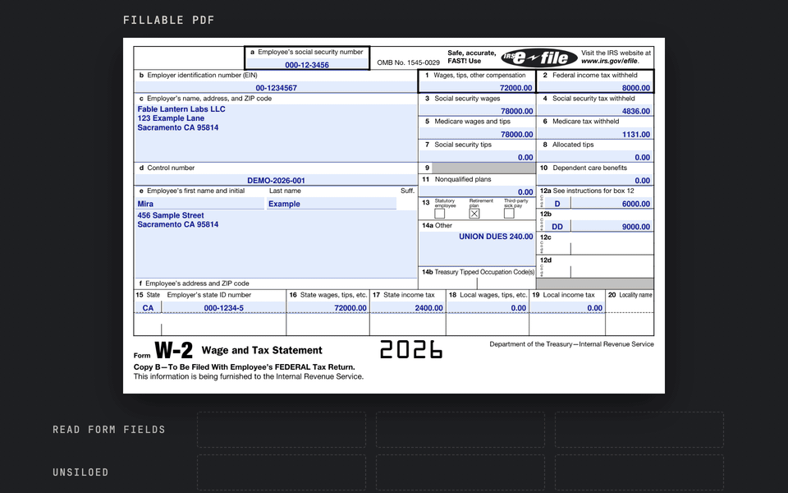Click the Control number field DEMO-2026-001
This screenshot has width=788, height=493.
pos(276,180)
